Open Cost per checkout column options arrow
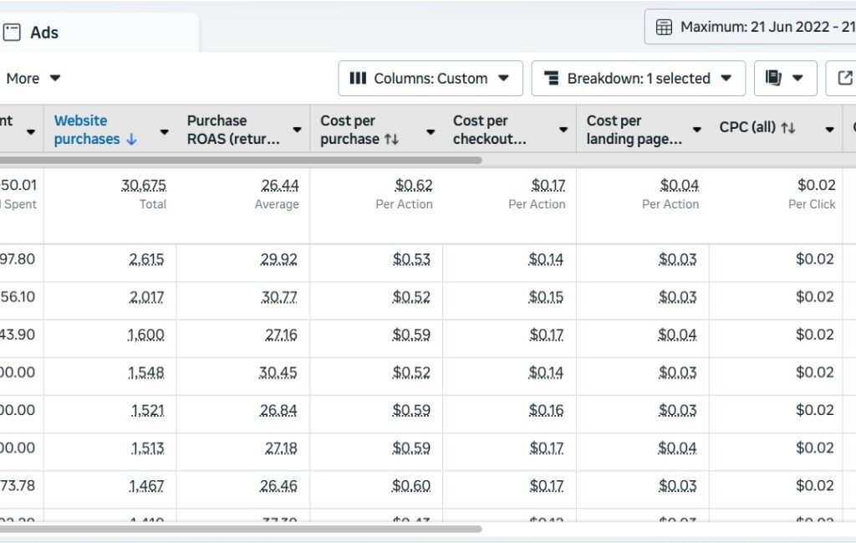Viewport: 856px width, 543px height. (563, 130)
